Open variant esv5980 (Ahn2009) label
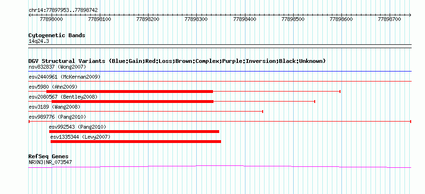Viewport: 425px width, 194px height. tap(53, 87)
